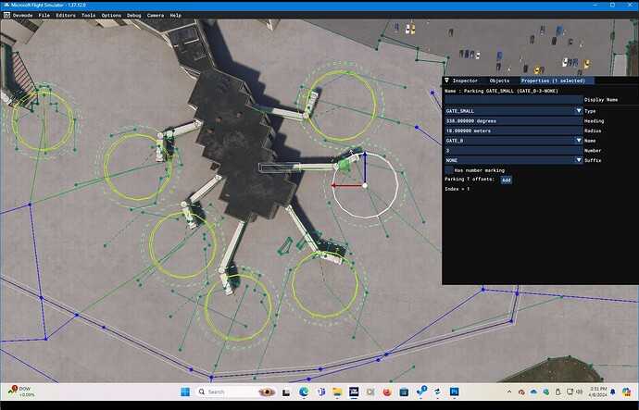Collapse the panel with the triangle icon
This screenshot has height=410, width=639.
pyautogui.click(x=446, y=81)
